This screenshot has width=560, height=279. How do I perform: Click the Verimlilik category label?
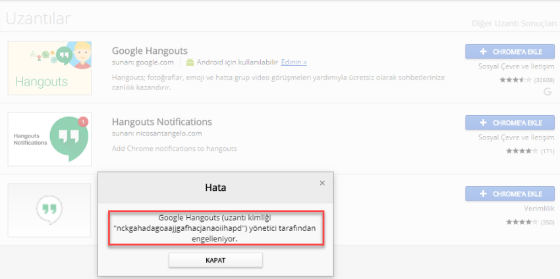tap(539, 209)
